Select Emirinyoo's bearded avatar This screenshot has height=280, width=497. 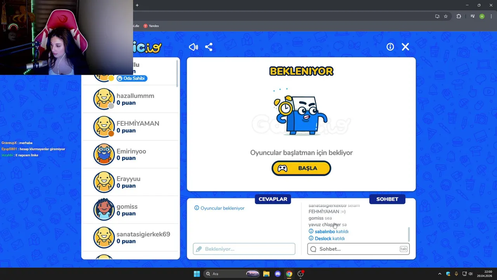[x=104, y=154]
